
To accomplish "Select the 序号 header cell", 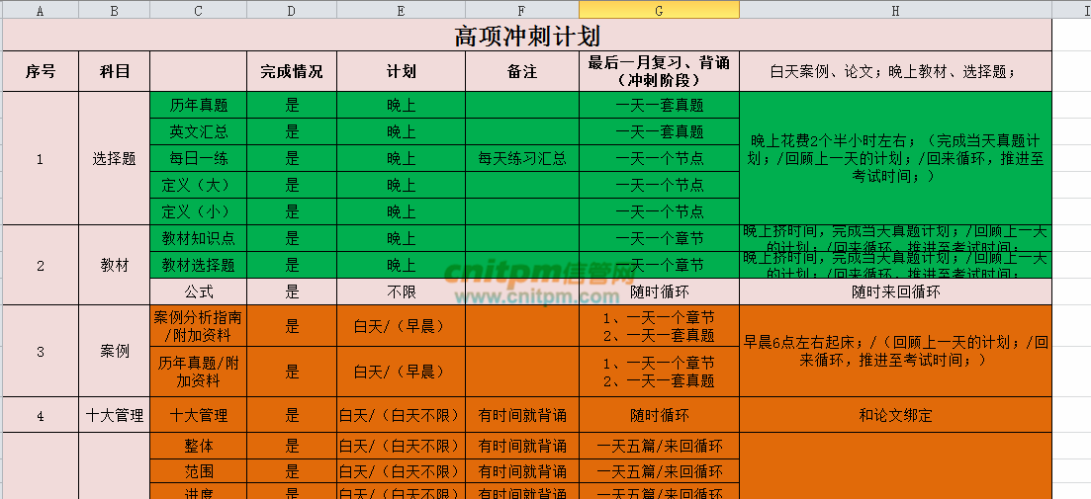I will 40,72.
